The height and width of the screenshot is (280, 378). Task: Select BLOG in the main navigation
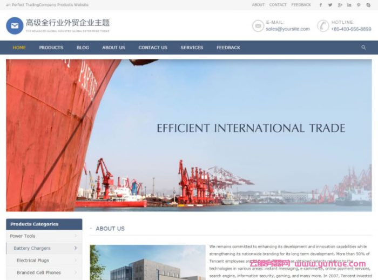coord(83,48)
